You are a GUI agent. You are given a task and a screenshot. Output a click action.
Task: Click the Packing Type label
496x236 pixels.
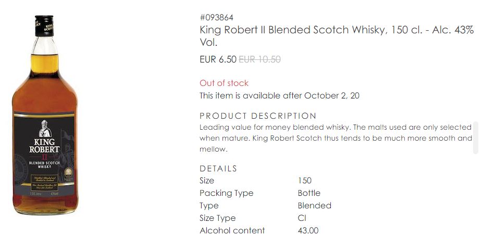(x=226, y=193)
